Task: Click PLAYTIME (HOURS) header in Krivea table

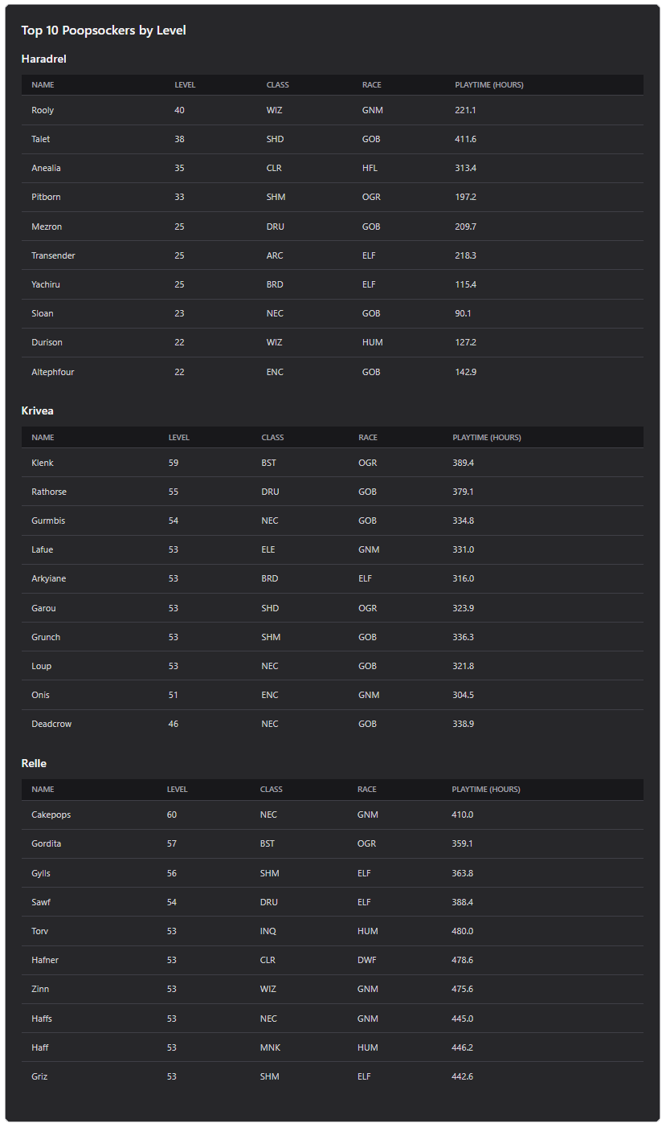Action: pyautogui.click(x=487, y=438)
